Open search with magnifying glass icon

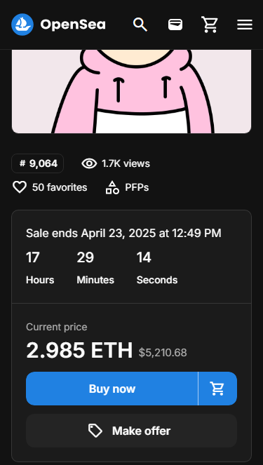pos(140,25)
